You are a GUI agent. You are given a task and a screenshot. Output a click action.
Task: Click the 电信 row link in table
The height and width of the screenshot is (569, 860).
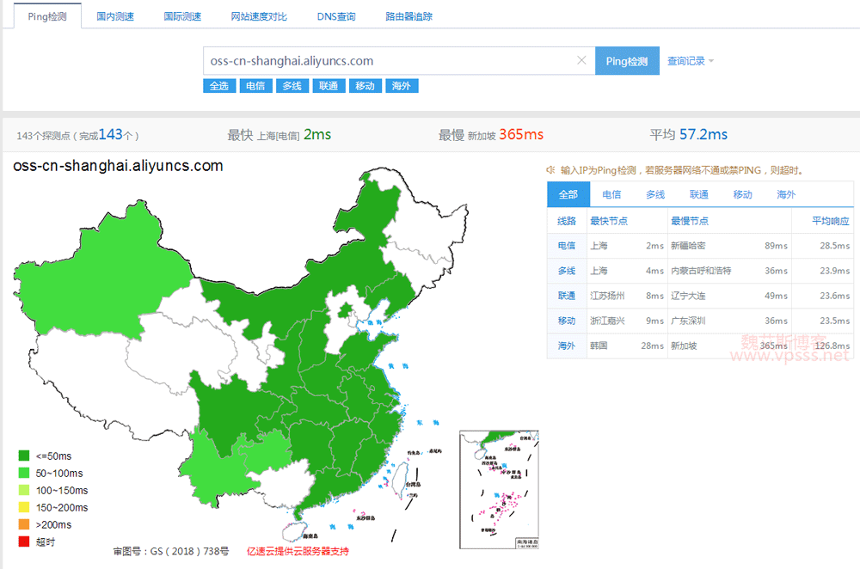[x=567, y=246]
